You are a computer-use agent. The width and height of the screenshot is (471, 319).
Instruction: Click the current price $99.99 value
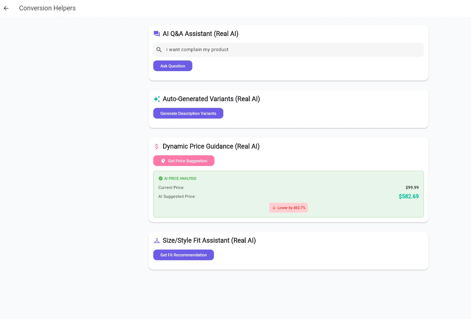click(x=412, y=187)
